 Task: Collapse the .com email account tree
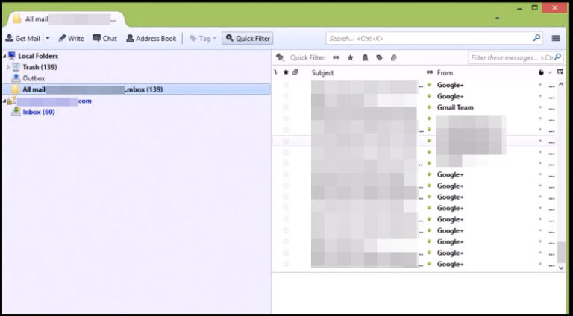click(4, 101)
